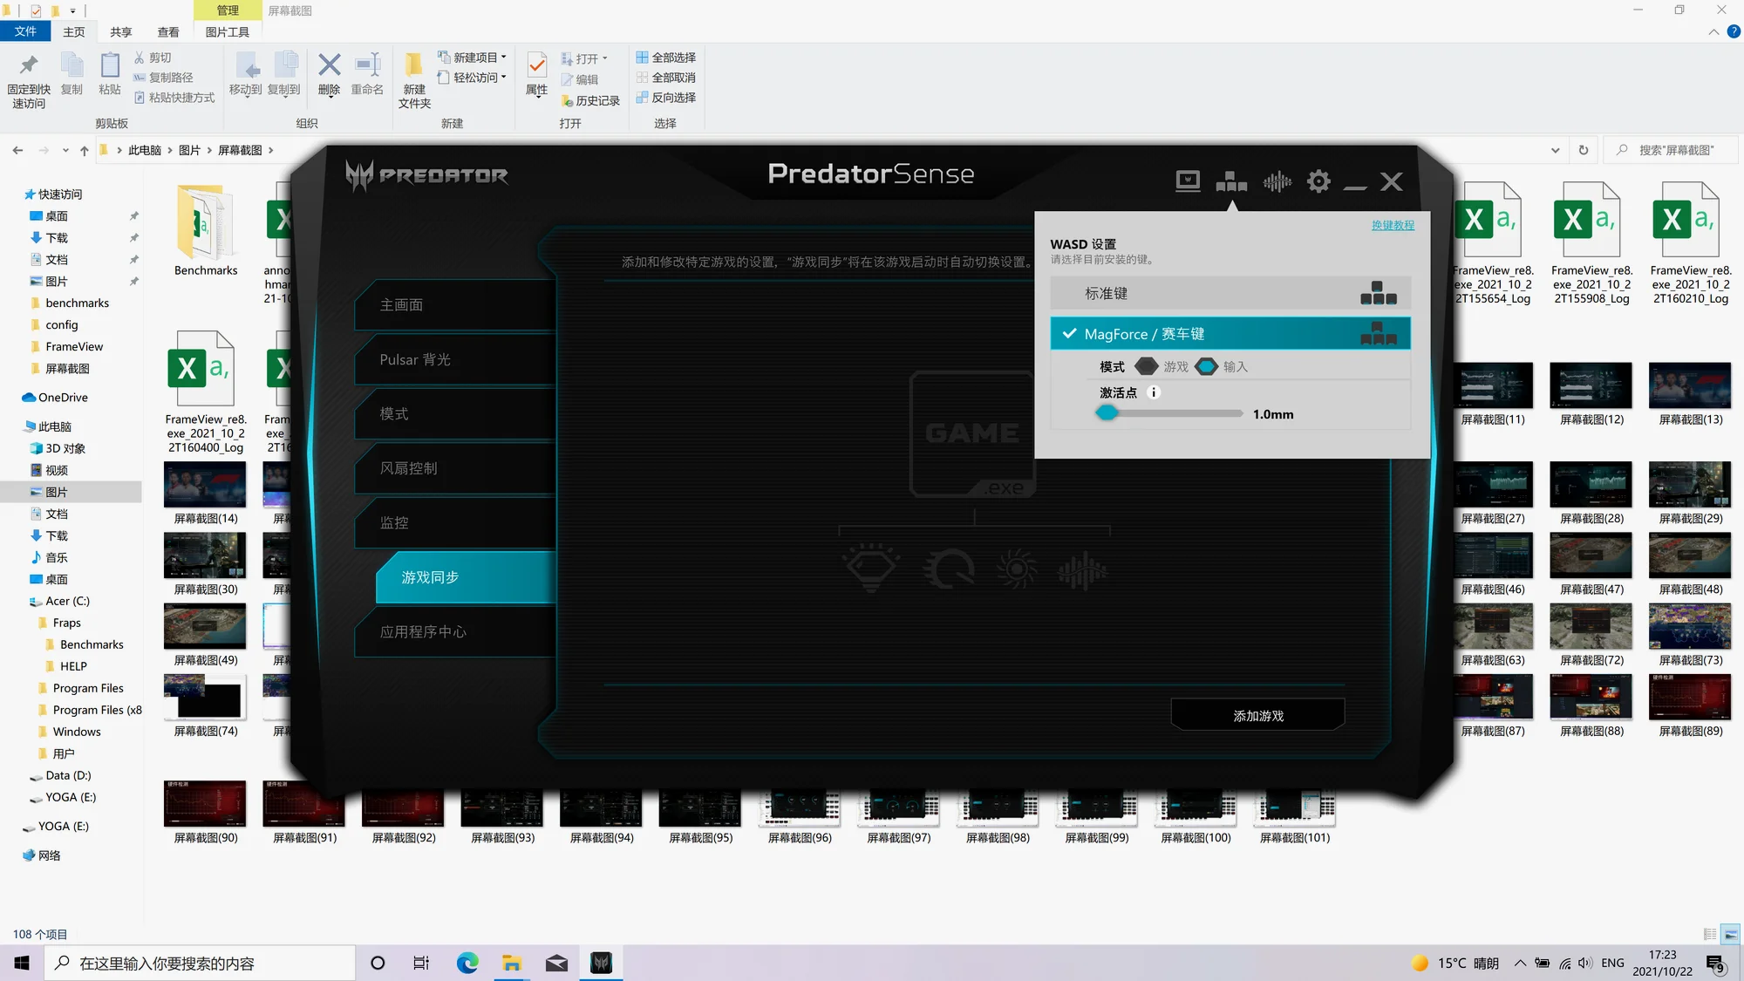Viewport: 1744px width, 981px height.
Task: Click the 激活点 slider handle
Action: (x=1107, y=413)
